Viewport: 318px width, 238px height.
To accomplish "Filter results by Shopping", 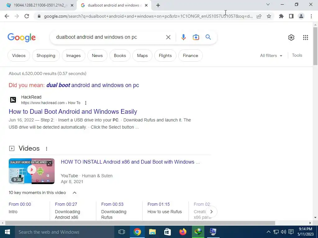I will pyautogui.click(x=46, y=55).
